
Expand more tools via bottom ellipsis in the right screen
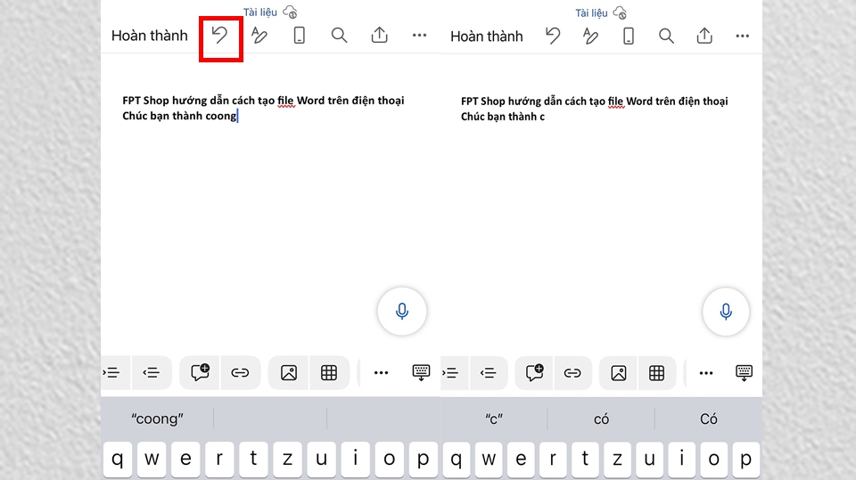[x=706, y=373]
